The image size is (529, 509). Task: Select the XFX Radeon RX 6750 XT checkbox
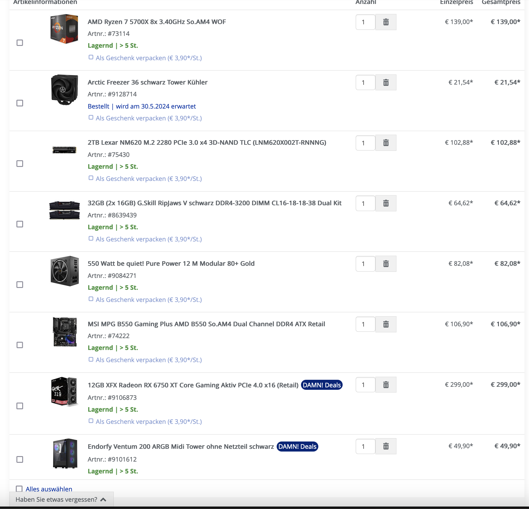click(20, 406)
